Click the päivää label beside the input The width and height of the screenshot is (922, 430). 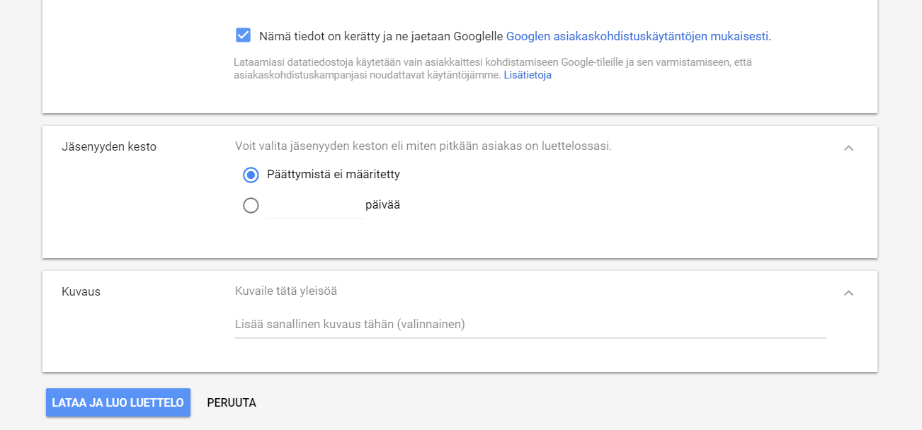(382, 205)
